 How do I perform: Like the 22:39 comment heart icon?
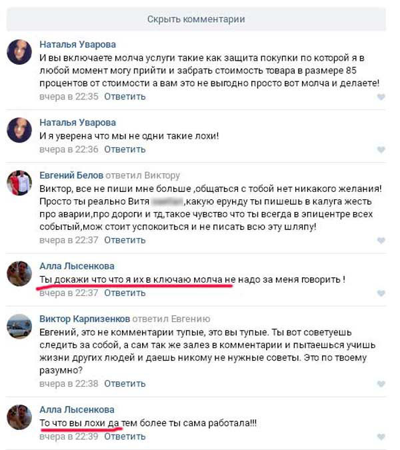click(x=381, y=437)
